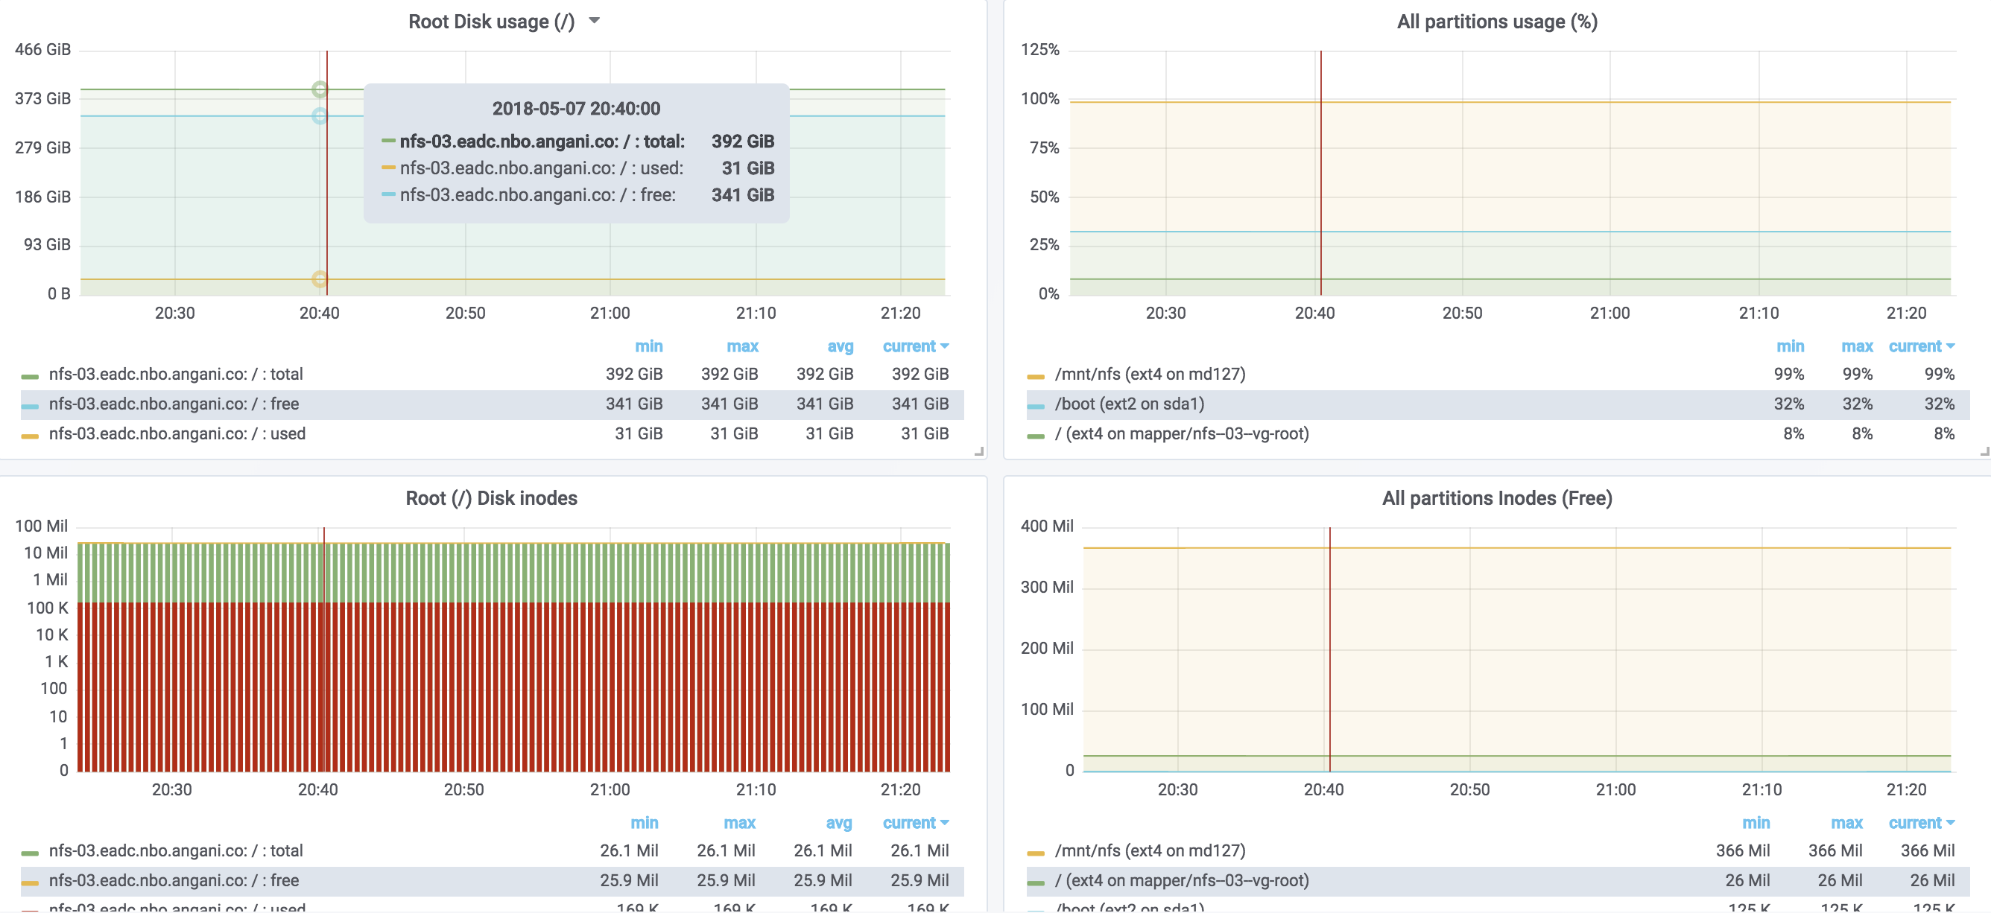The width and height of the screenshot is (1991, 913).
Task: Click green swatch for inodes total series
Action: click(29, 853)
